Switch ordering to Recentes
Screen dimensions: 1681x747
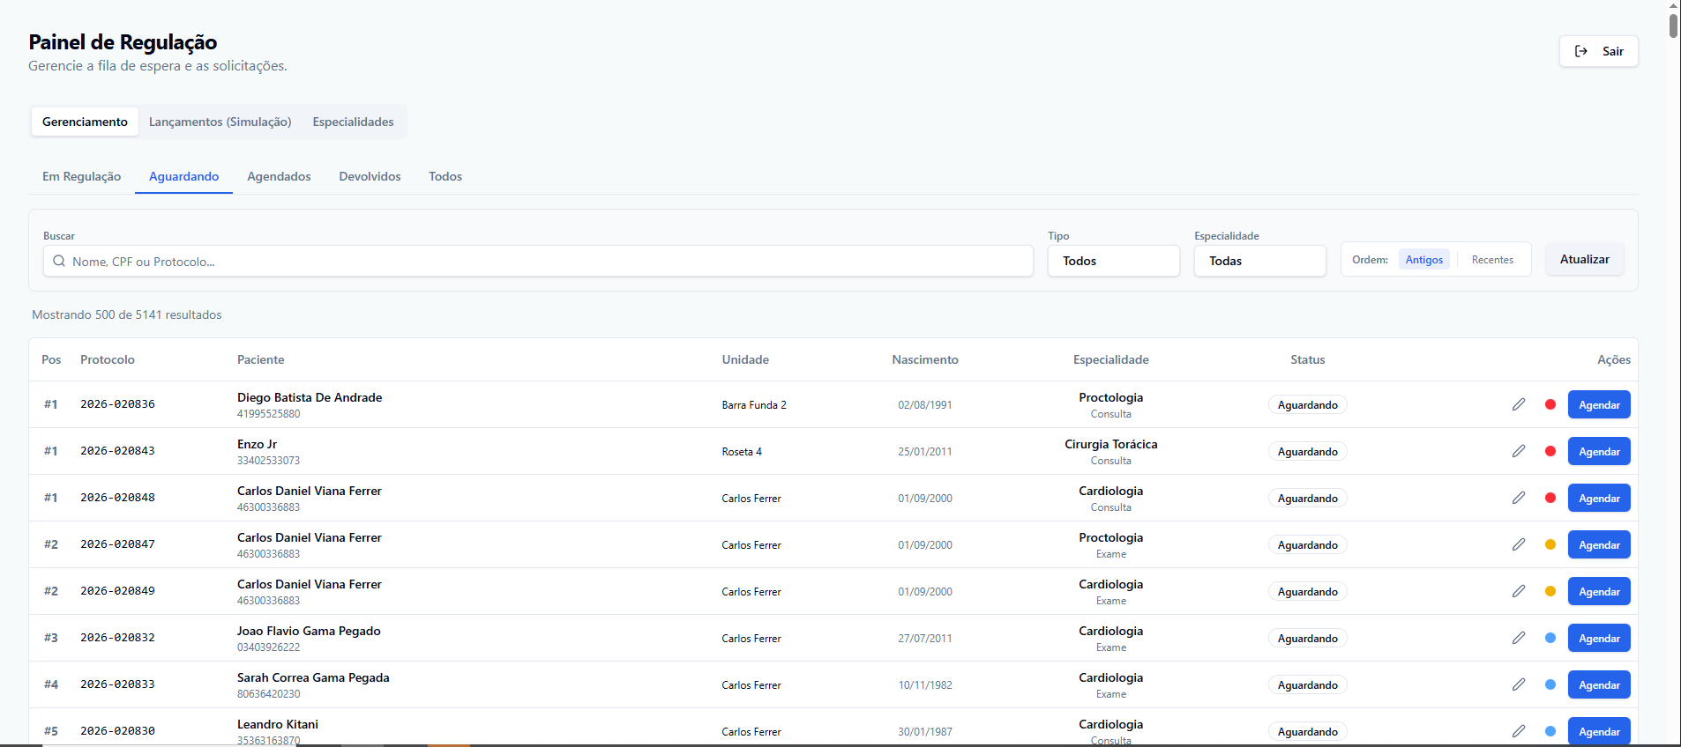(x=1492, y=260)
